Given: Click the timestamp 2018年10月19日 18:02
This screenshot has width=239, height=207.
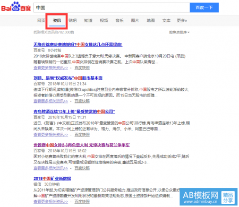Looking at the screenshot, I should (67, 151).
